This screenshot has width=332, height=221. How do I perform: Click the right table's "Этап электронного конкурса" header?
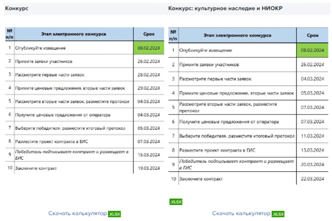pos(237,35)
